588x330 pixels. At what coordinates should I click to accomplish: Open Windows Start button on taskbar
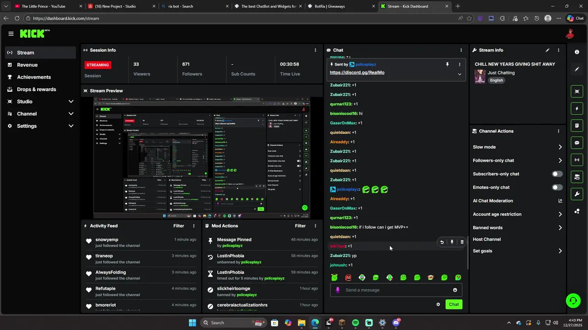192,323
